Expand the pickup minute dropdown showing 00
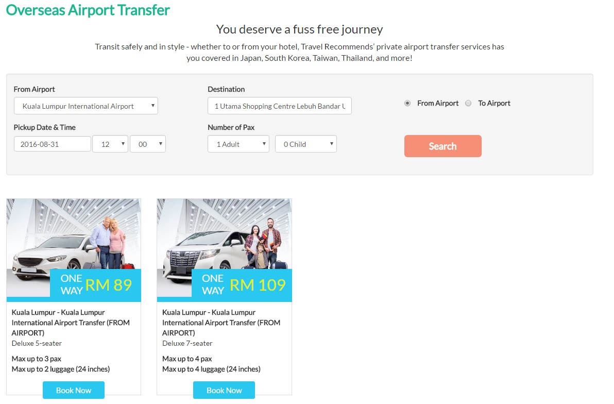This screenshot has width=614, height=404. [148, 144]
